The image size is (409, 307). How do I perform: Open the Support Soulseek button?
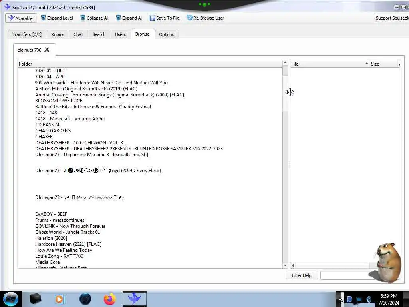[392, 18]
